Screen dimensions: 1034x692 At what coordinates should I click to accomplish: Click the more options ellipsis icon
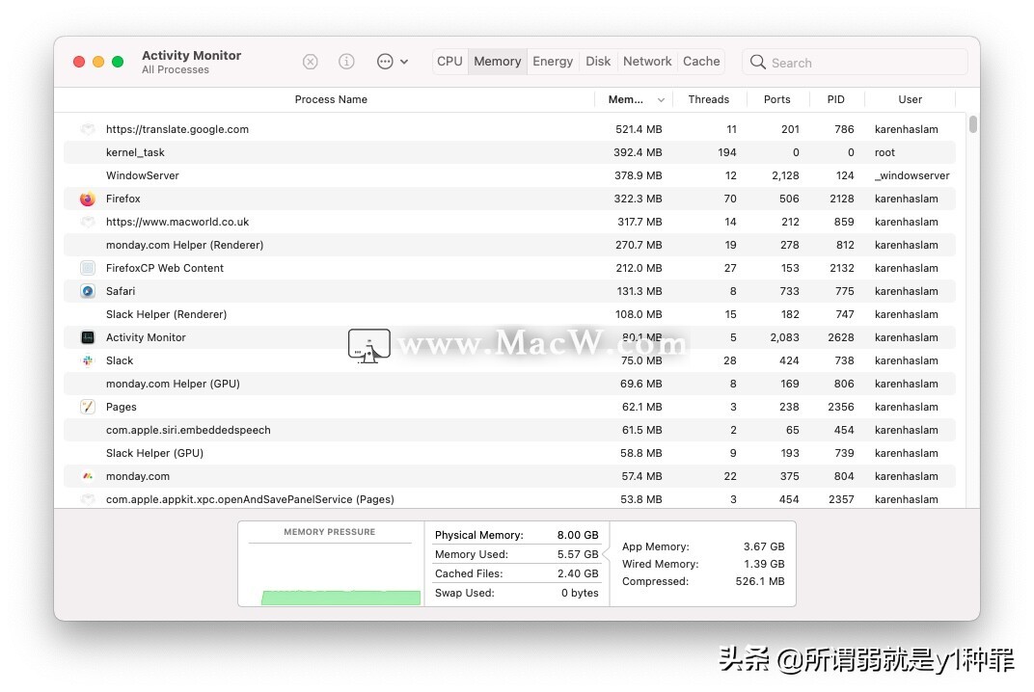pyautogui.click(x=385, y=62)
